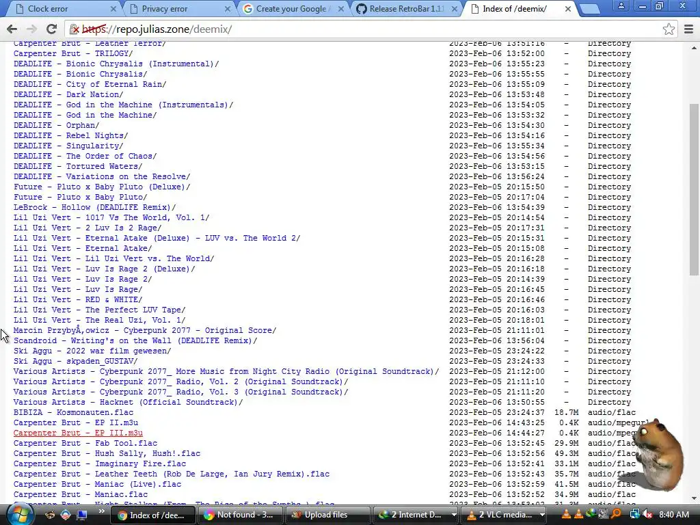Image resolution: width=700 pixels, height=525 pixels.
Task: Open DEADLIFE - Bionic Chrysalis (Instrumental) folder
Action: (x=116, y=64)
